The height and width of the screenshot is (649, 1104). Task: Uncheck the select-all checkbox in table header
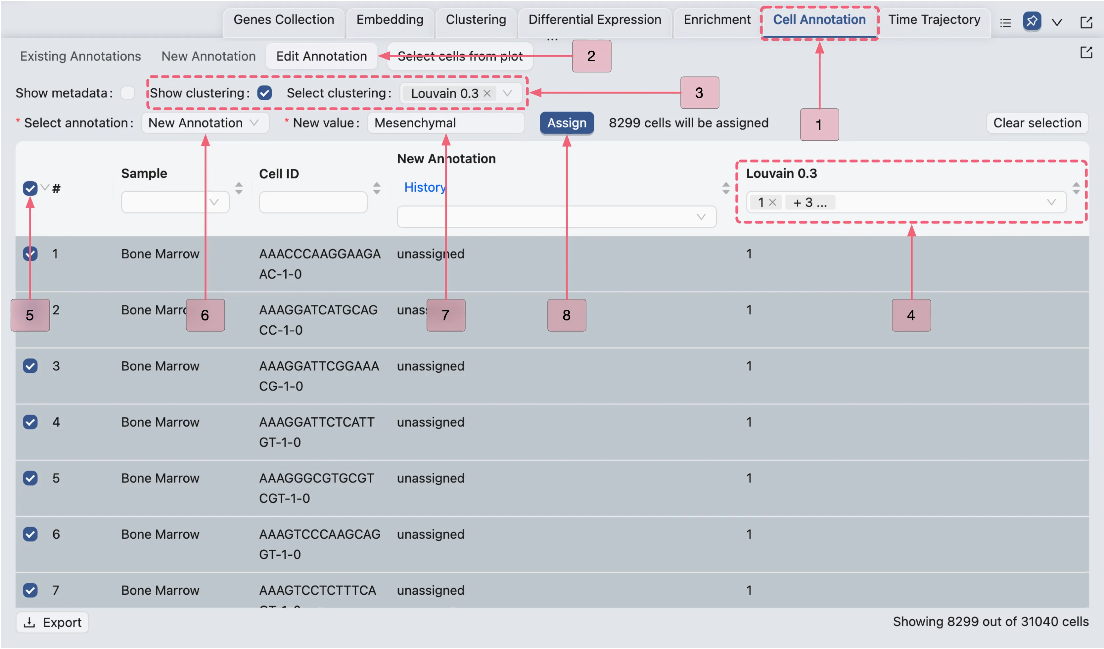click(30, 188)
